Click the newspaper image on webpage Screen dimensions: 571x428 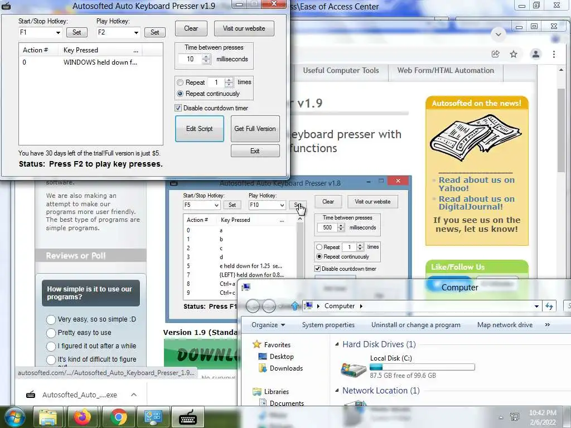[x=476, y=138]
